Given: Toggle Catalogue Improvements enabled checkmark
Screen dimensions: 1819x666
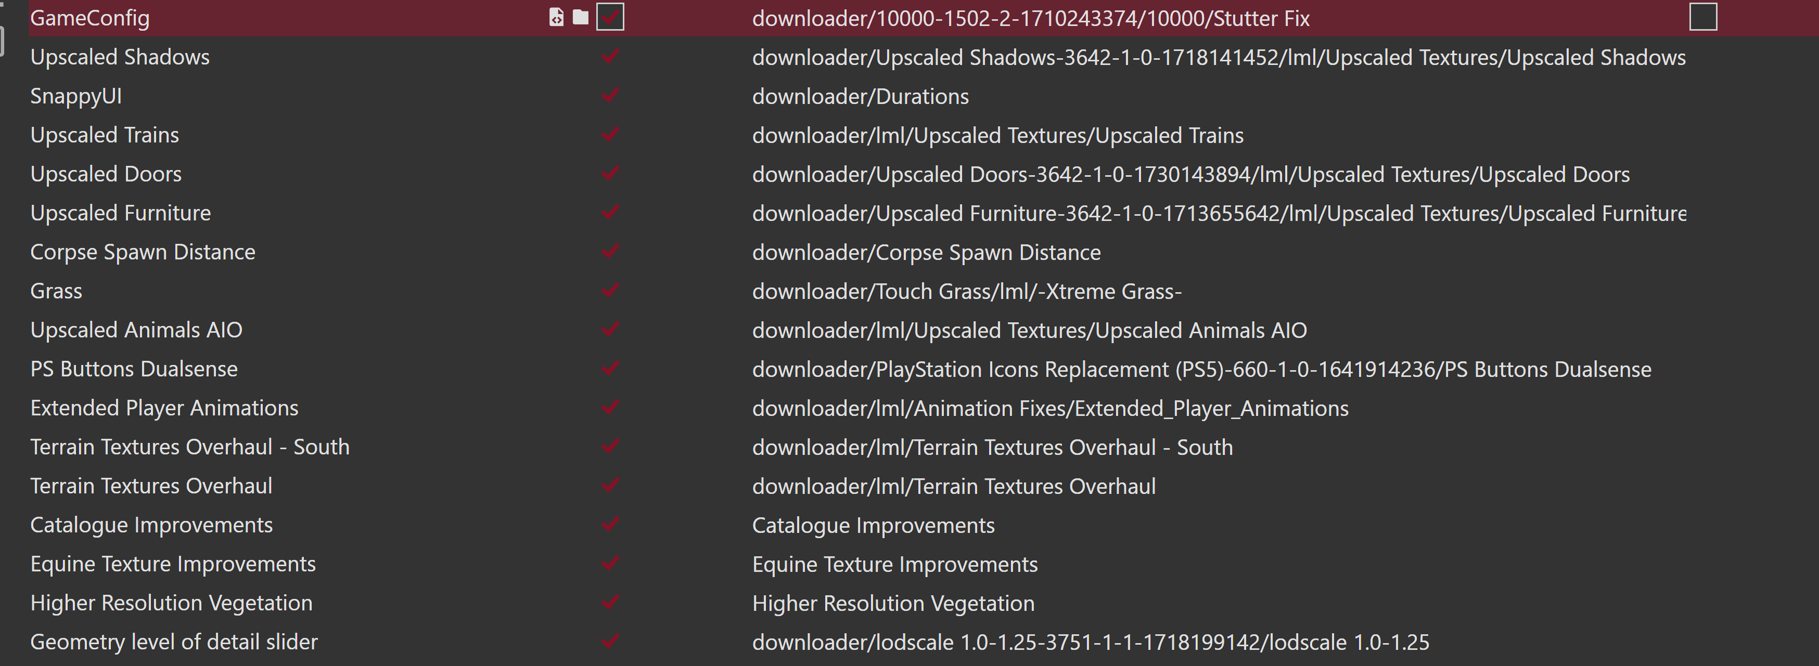Looking at the screenshot, I should point(610,524).
